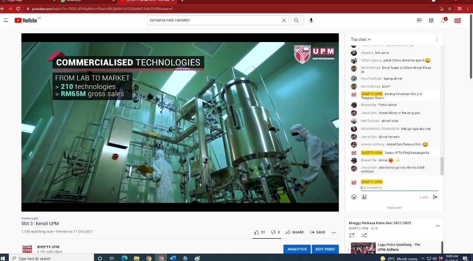Image resolution: width=473 pixels, height=261 pixels.
Task: Click the taskbar volume icon
Action: 434,258
